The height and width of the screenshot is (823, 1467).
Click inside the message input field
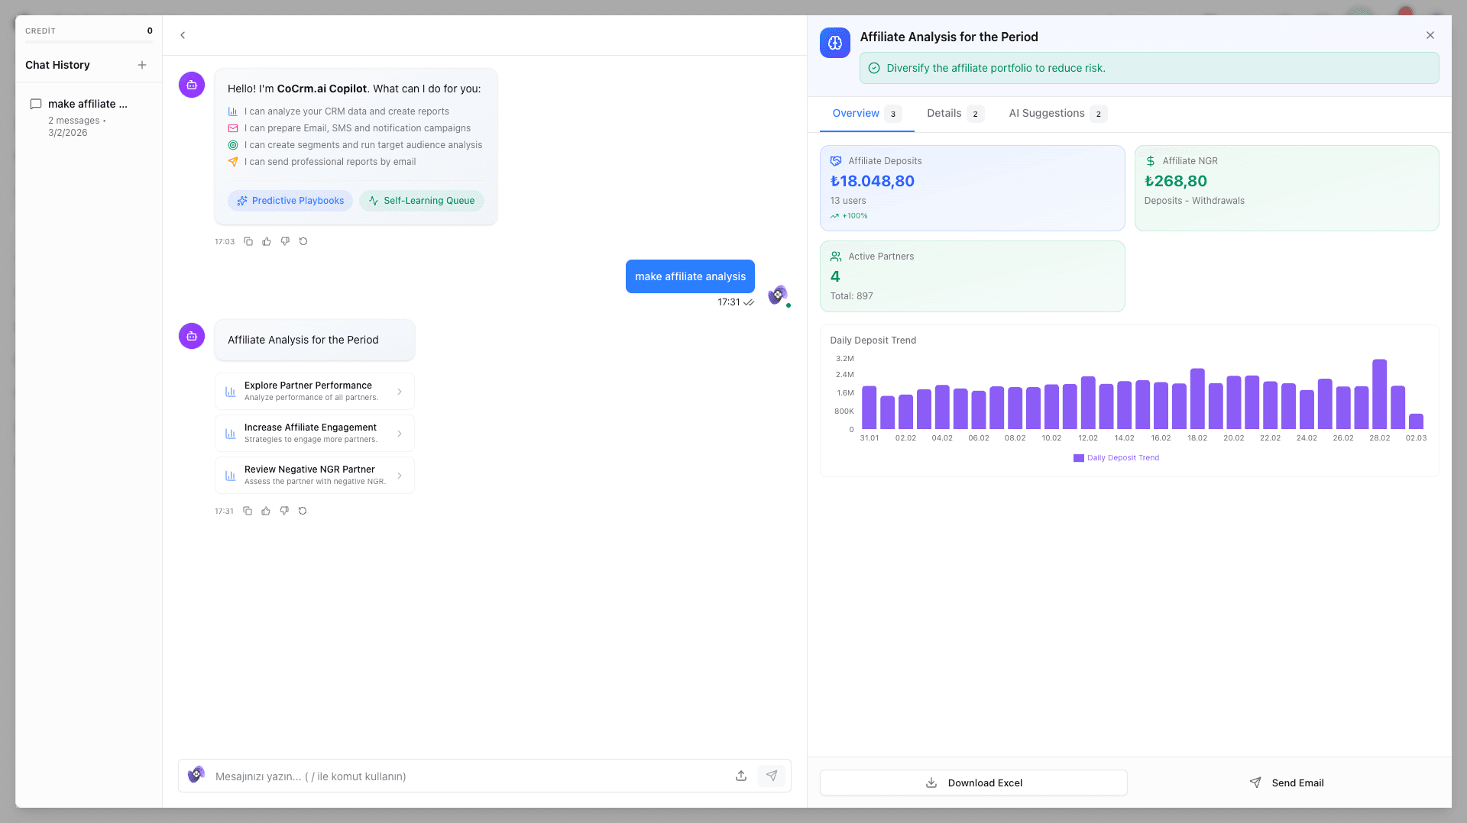[458, 776]
